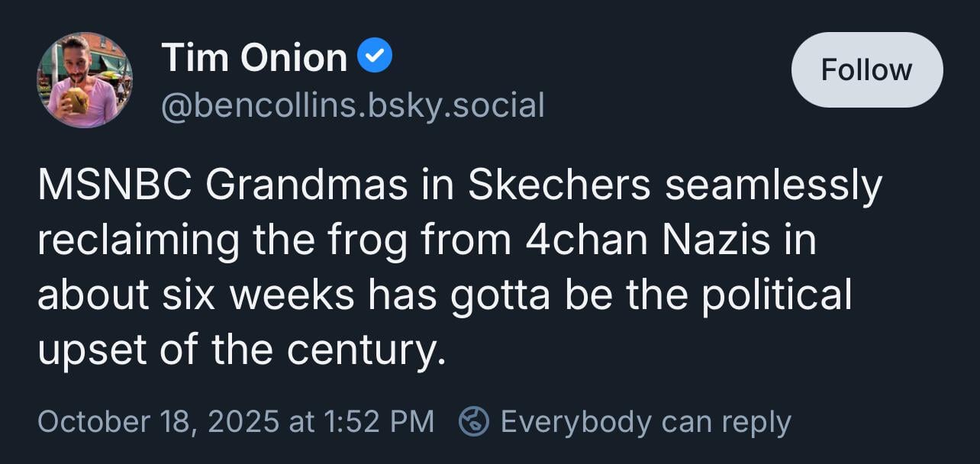Click the word 'political' in the post
The height and width of the screenshot is (464, 980).
[775, 296]
